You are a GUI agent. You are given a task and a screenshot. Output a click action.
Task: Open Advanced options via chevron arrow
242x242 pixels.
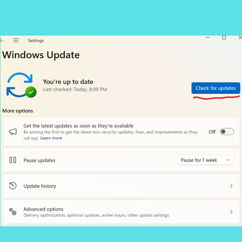[x=231, y=212]
